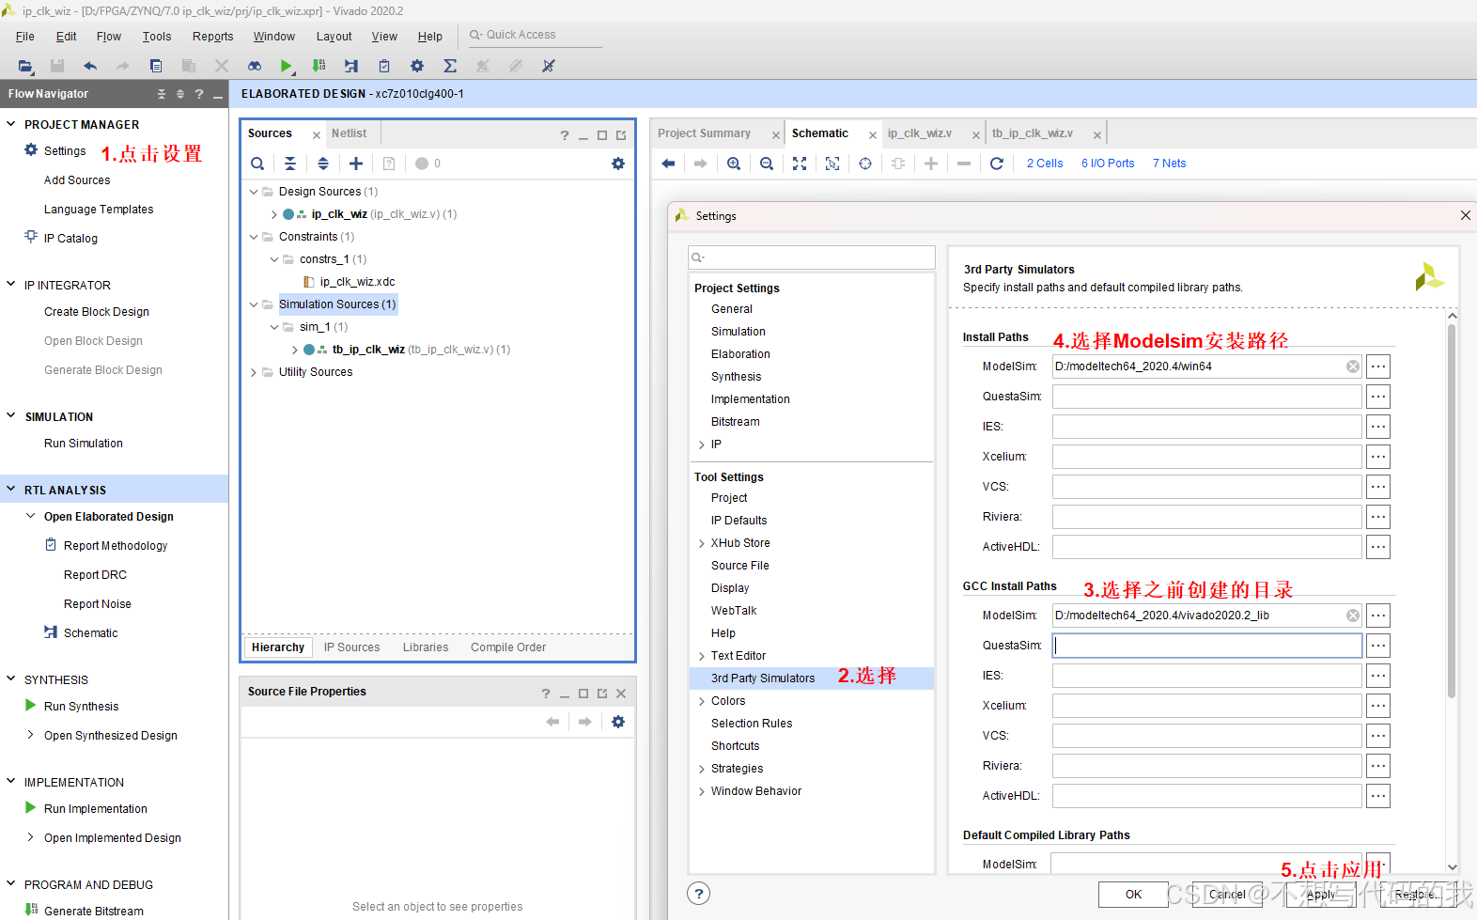Zoom in on the Schematic view
The width and height of the screenshot is (1477, 920).
[x=734, y=164]
